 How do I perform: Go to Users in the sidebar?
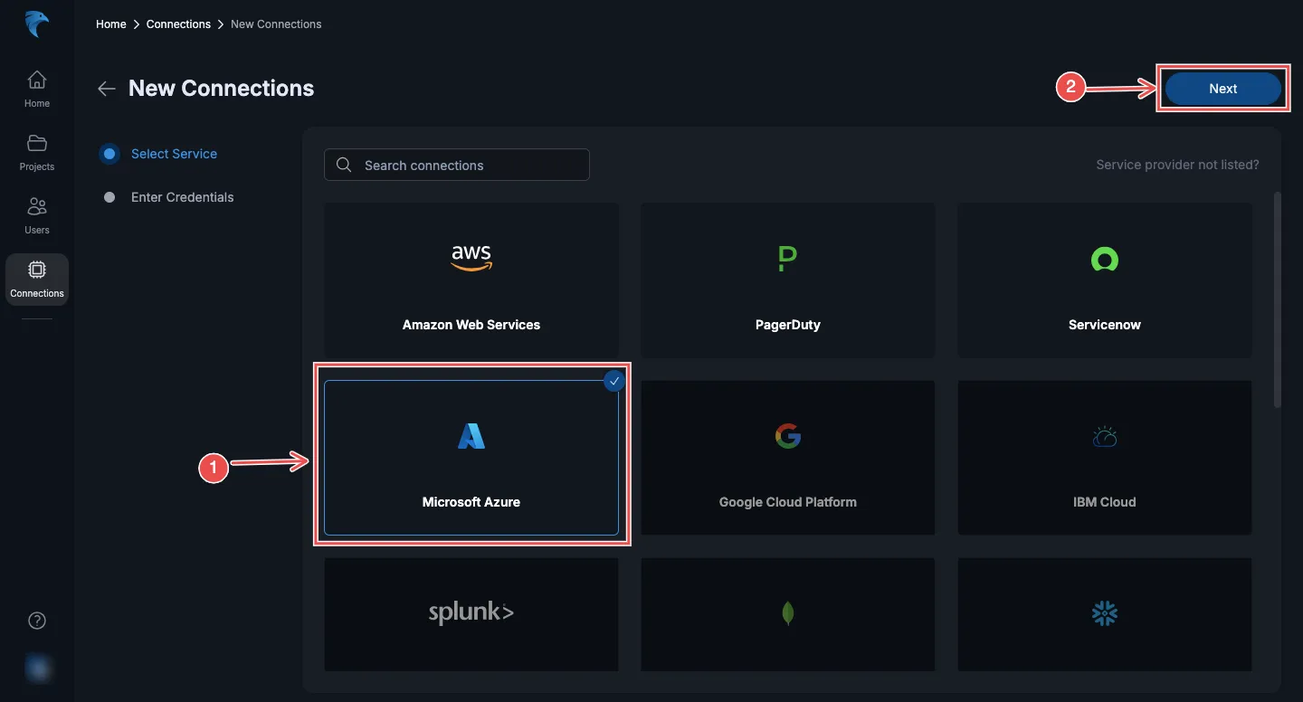[37, 215]
